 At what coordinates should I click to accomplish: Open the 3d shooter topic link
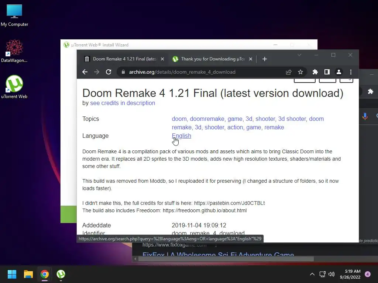pyautogui.click(x=292, y=119)
